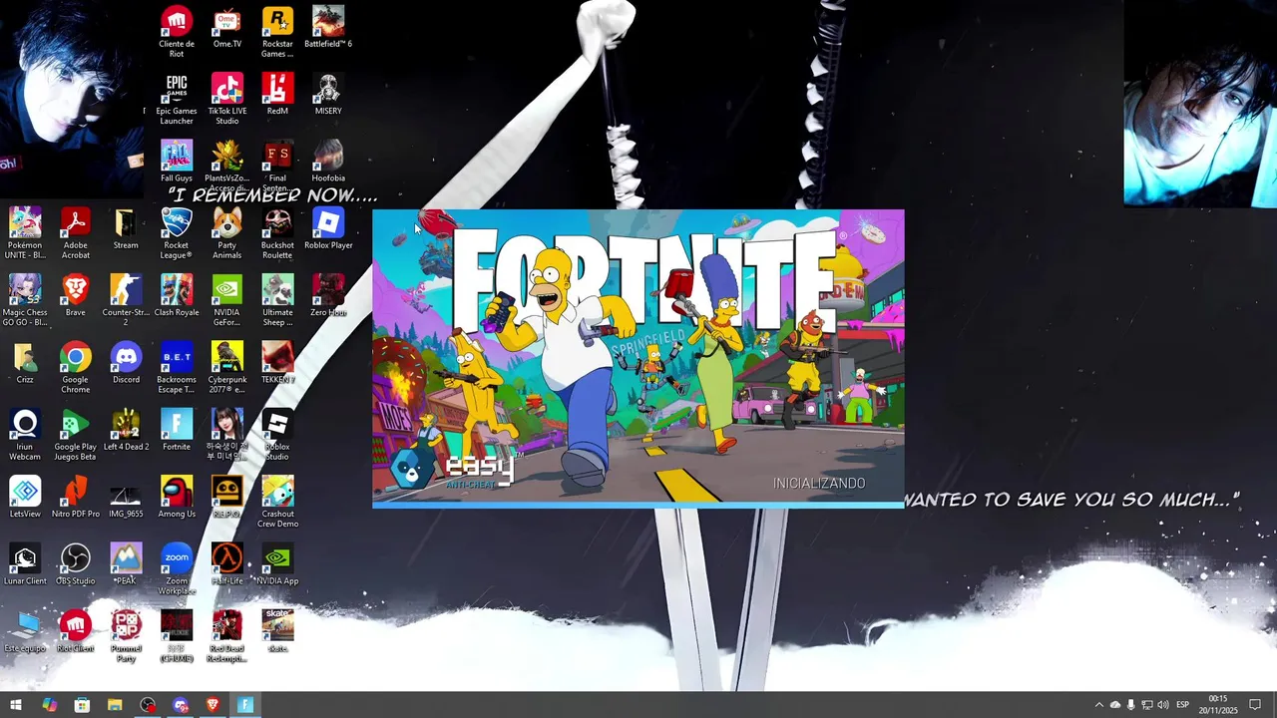This screenshot has width=1277, height=718.
Task: Select the Lunar Client icon
Action: pos(25,563)
